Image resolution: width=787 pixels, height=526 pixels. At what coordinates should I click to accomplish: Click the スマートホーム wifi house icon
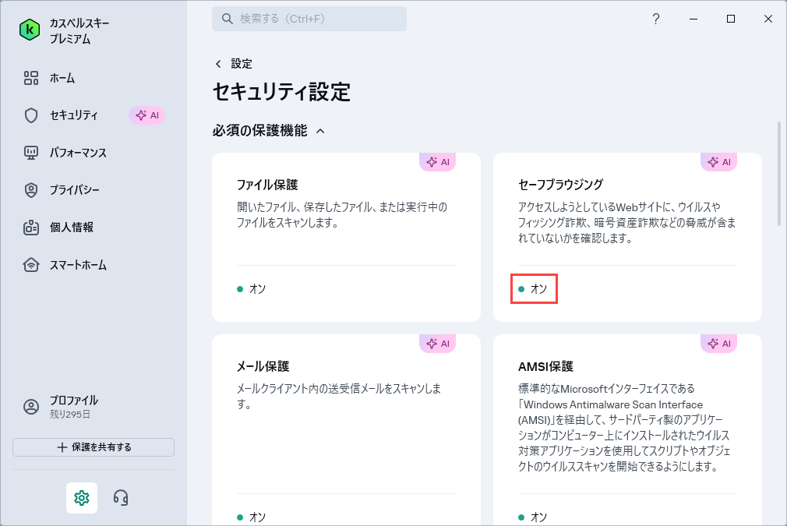coord(31,264)
